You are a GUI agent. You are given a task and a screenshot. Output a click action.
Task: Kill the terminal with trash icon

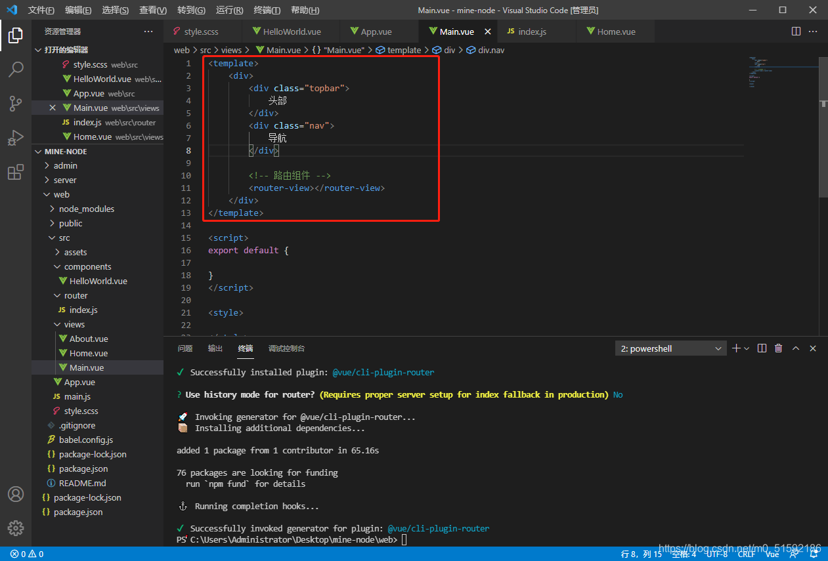click(778, 348)
